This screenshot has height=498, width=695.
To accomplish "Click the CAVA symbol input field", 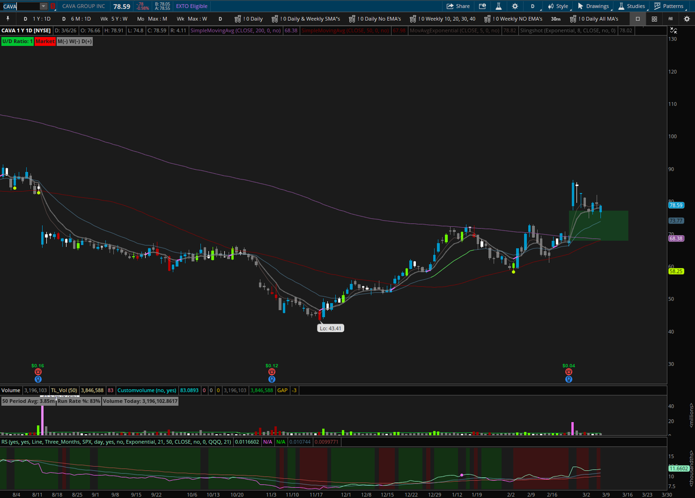I will pyautogui.click(x=20, y=6).
